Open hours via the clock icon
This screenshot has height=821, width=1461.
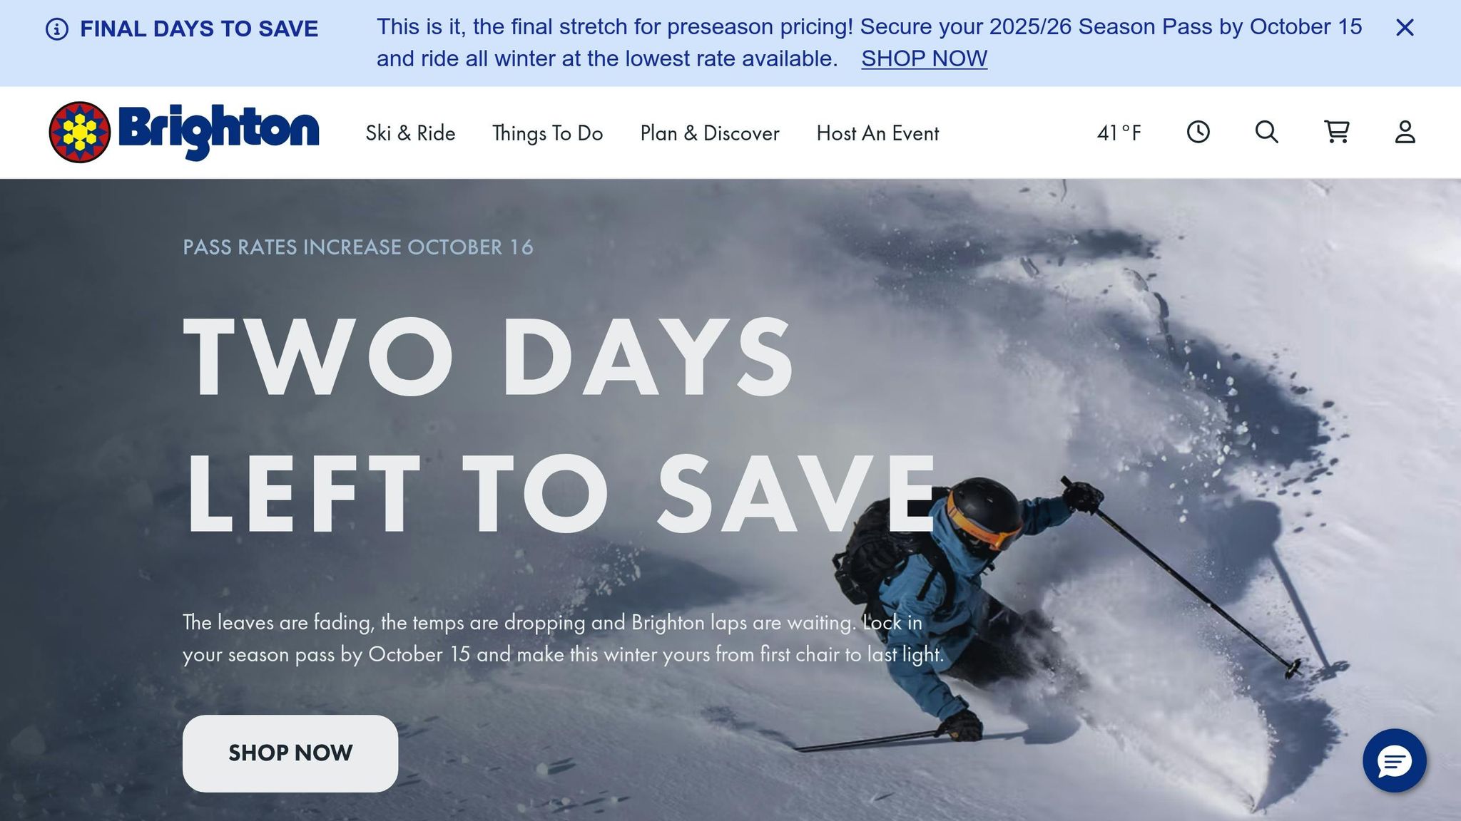tap(1198, 132)
